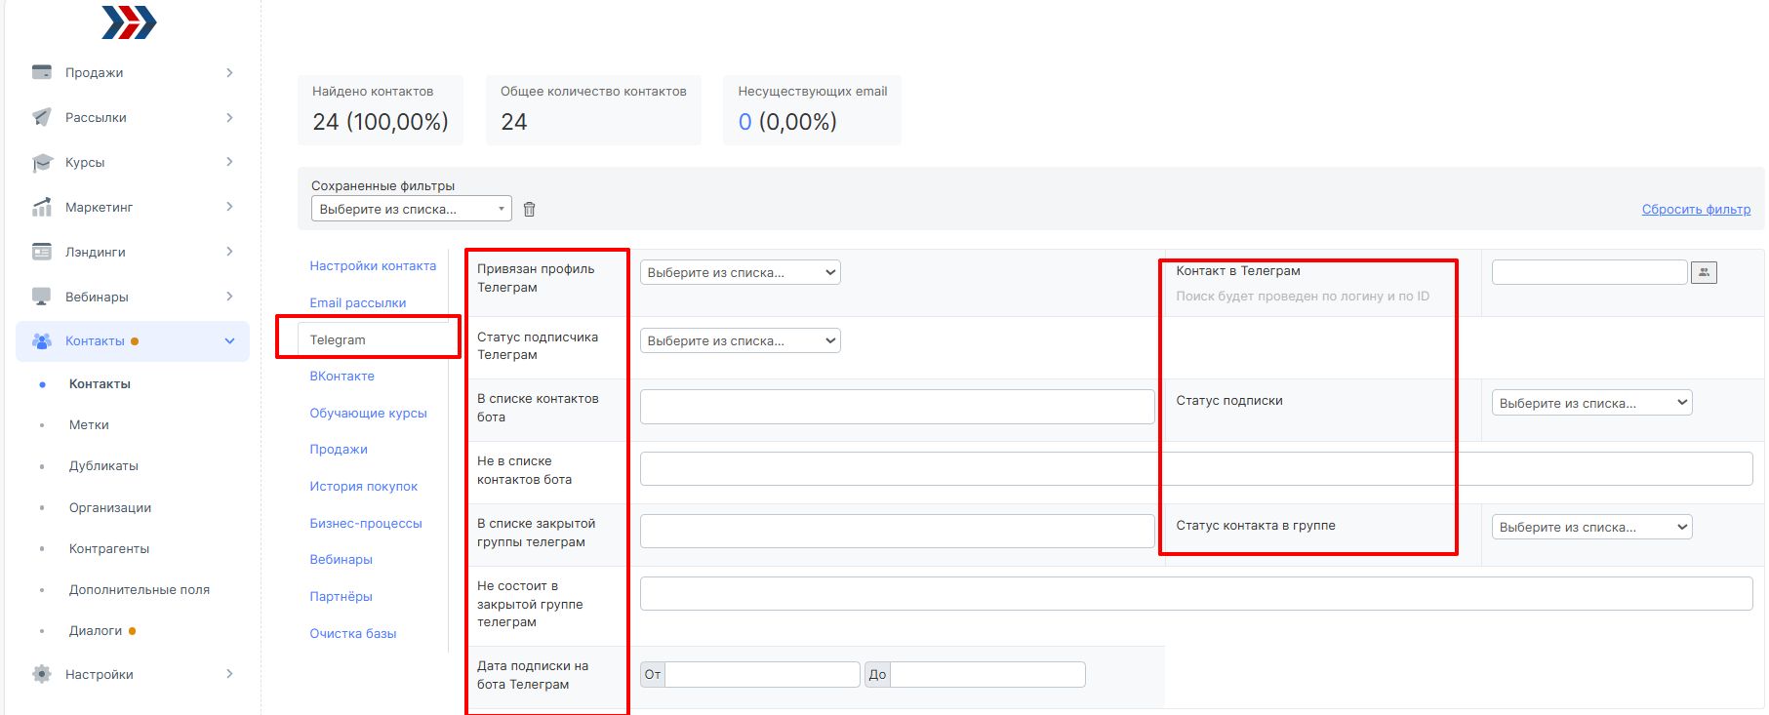Viewport: 1769px width, 715px height.
Task: Open the Сохраненные фильтры dropdown
Action: tap(411, 209)
